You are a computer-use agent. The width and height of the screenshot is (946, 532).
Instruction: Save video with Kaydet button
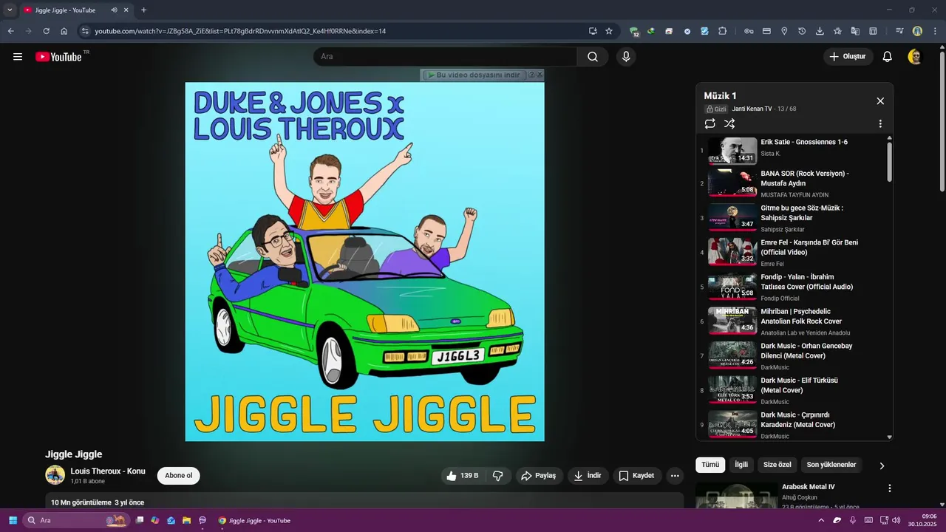(x=637, y=476)
